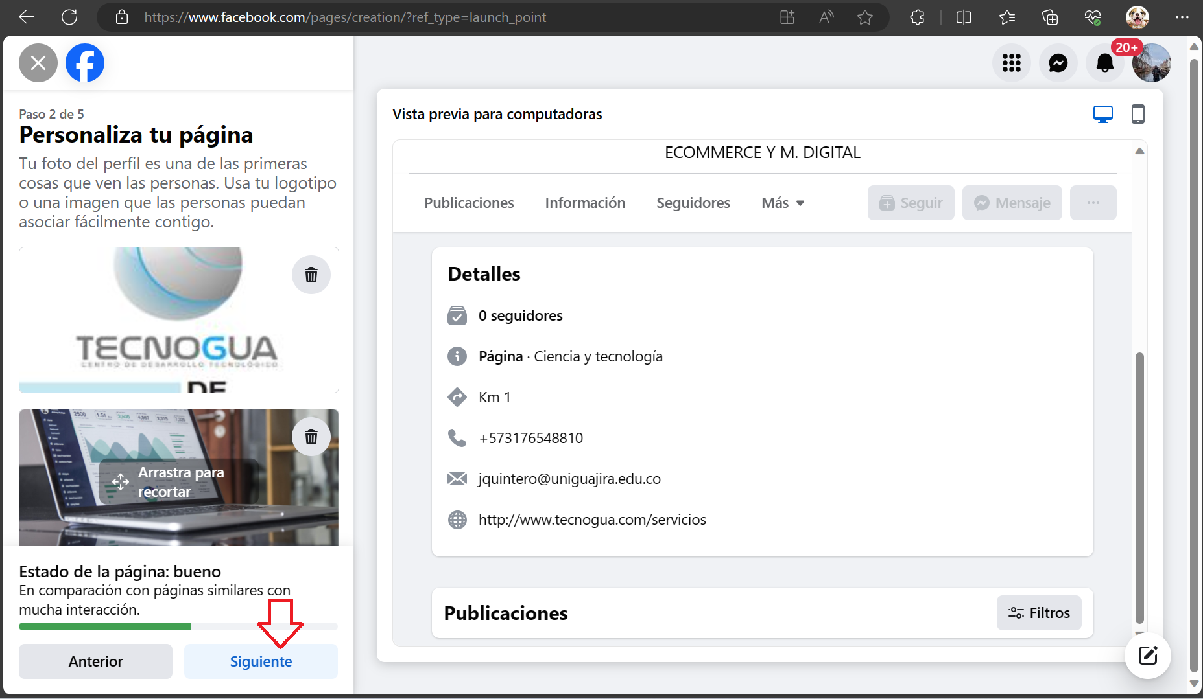Open Messenger chats
Screen dimensions: 1203x699
[x=1058, y=63]
